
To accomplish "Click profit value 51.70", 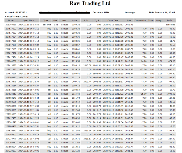I will coord(172,41).
